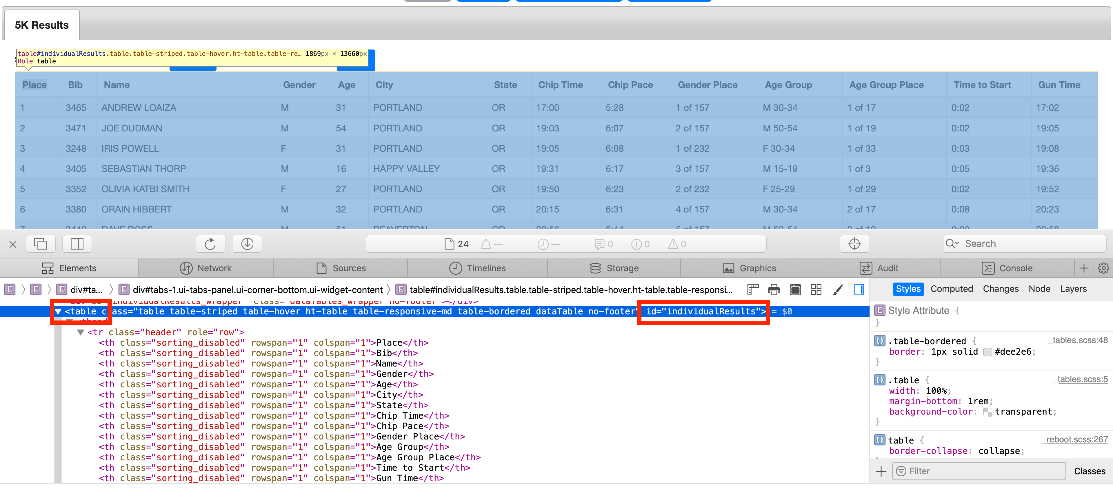
Task: Collapse the table individualResults node triangle
Action: pyautogui.click(x=58, y=312)
